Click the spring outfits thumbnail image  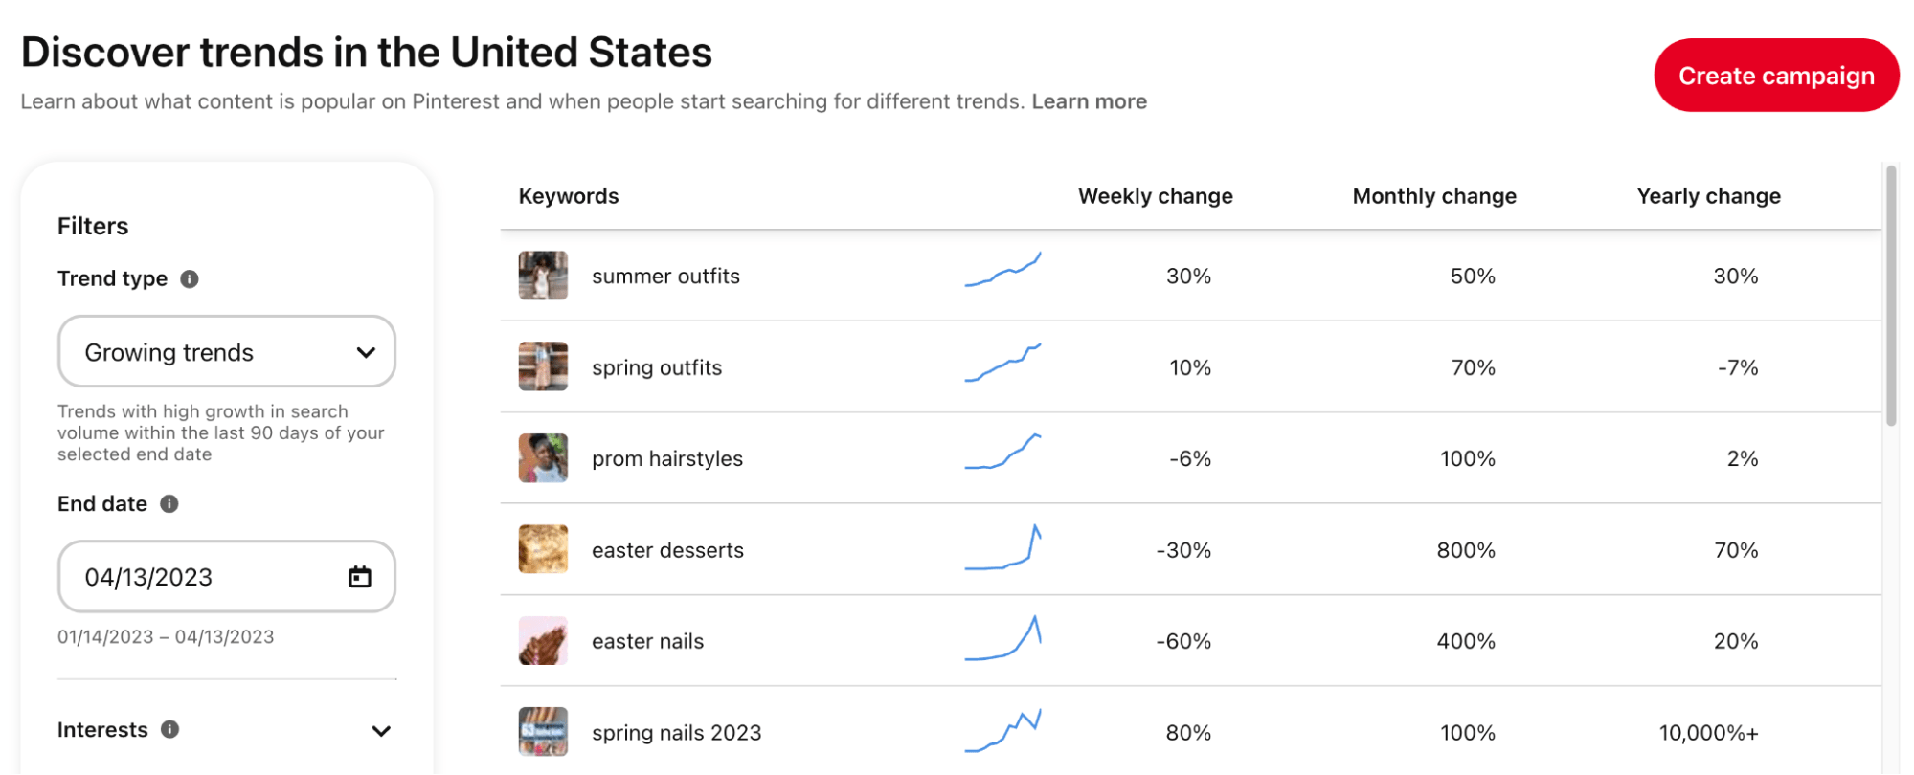tap(543, 366)
